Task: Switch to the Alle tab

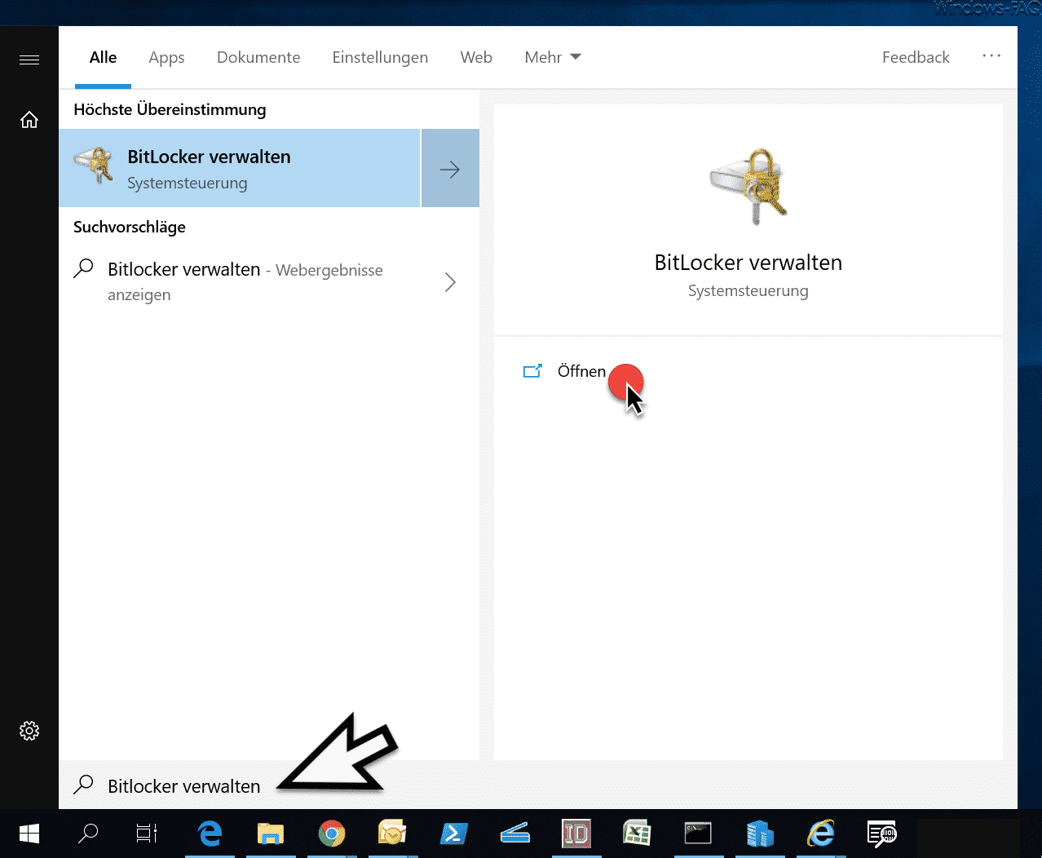Action: 103,57
